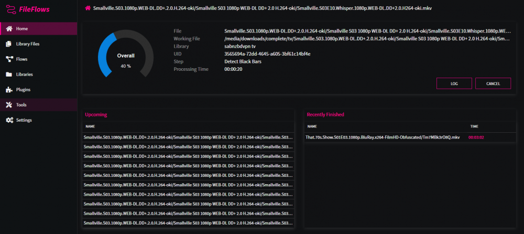Click the 00:03:02 finished time value
This screenshot has height=234, width=524.
(476, 137)
